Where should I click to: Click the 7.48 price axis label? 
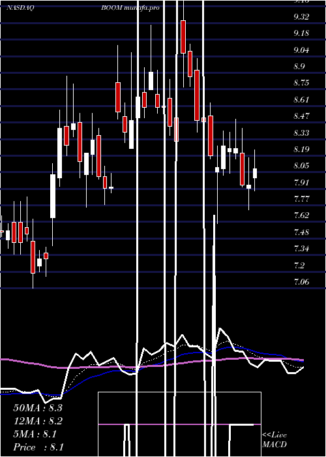pyautogui.click(x=301, y=232)
